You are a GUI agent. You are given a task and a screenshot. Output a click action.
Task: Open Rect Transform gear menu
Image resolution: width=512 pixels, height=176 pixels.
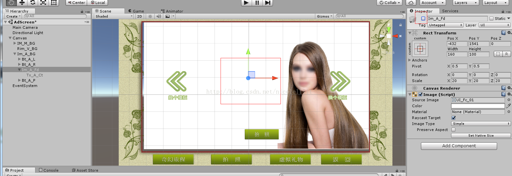[509, 33]
